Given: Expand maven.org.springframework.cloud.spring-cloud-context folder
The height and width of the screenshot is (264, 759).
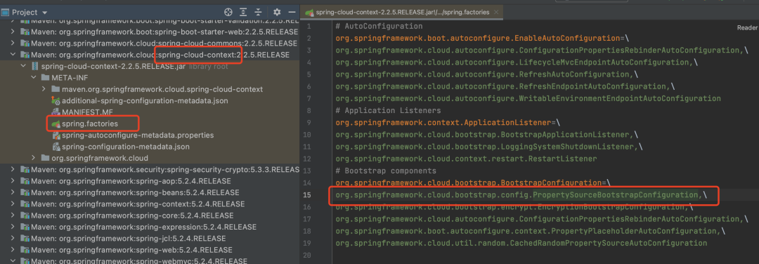Looking at the screenshot, I should tap(44, 89).
